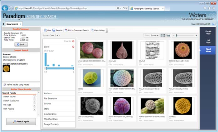218x132 pixels.
Task: Click the zoom-out minus icon
Action: (x=173, y=35)
